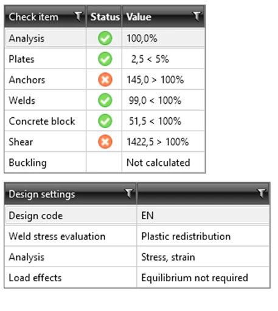Click the Welds value 99,0 < 100%
Image resolution: width=278 pixels, height=311 pixels.
[155, 100]
